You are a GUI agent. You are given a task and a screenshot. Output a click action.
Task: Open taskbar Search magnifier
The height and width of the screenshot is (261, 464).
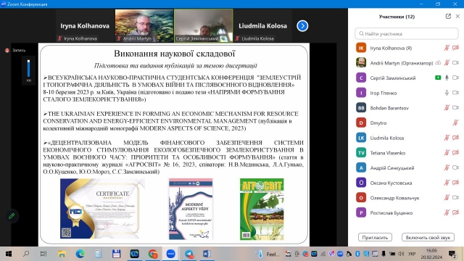pos(26,254)
